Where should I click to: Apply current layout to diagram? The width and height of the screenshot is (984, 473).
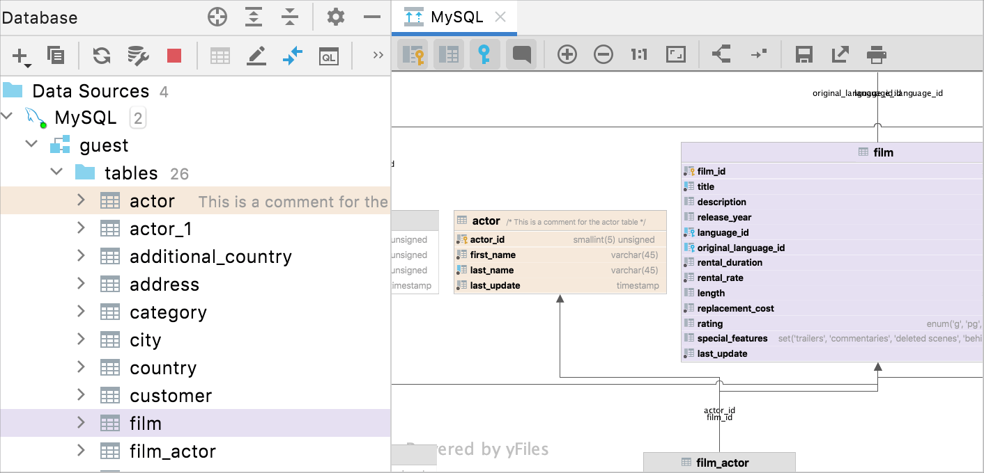pyautogui.click(x=721, y=54)
